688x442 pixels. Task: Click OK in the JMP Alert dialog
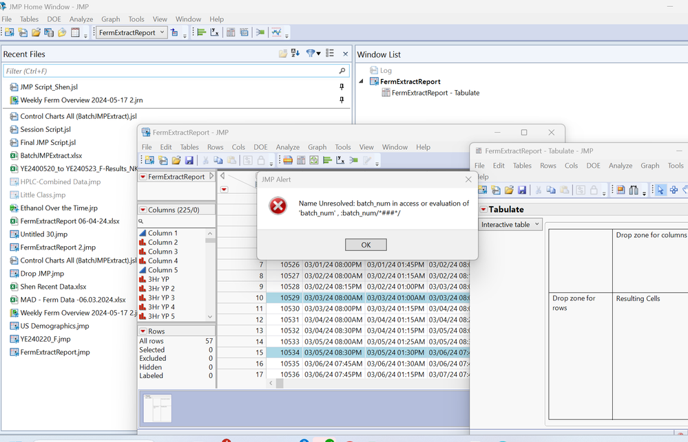[x=366, y=245]
